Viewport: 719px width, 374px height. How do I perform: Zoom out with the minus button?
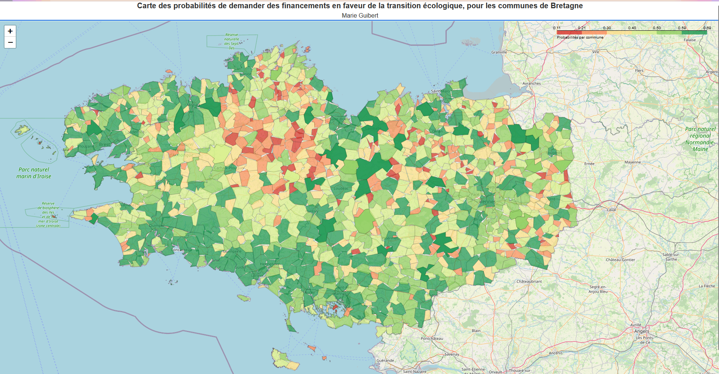click(x=10, y=43)
